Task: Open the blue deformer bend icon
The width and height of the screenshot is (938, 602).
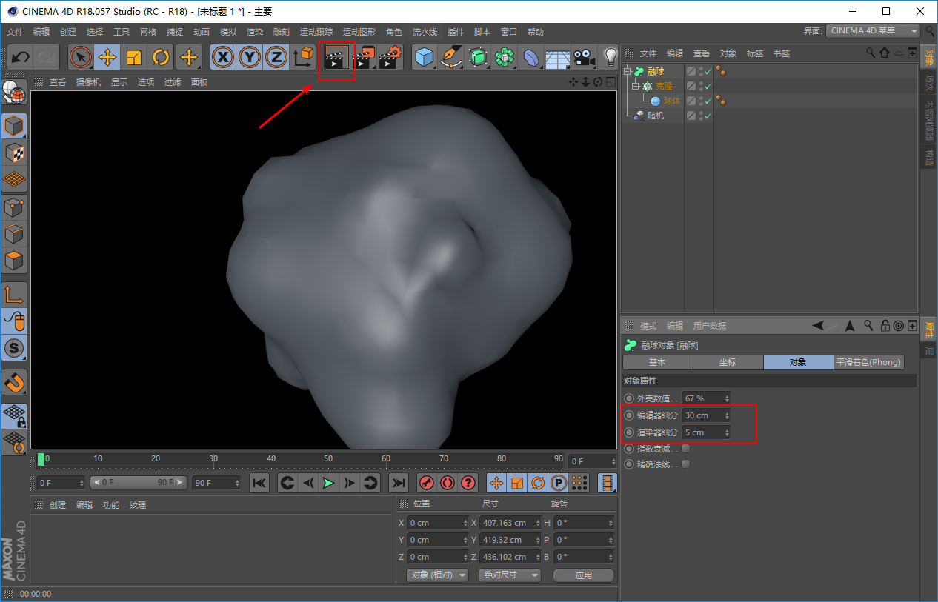Action: [x=531, y=57]
